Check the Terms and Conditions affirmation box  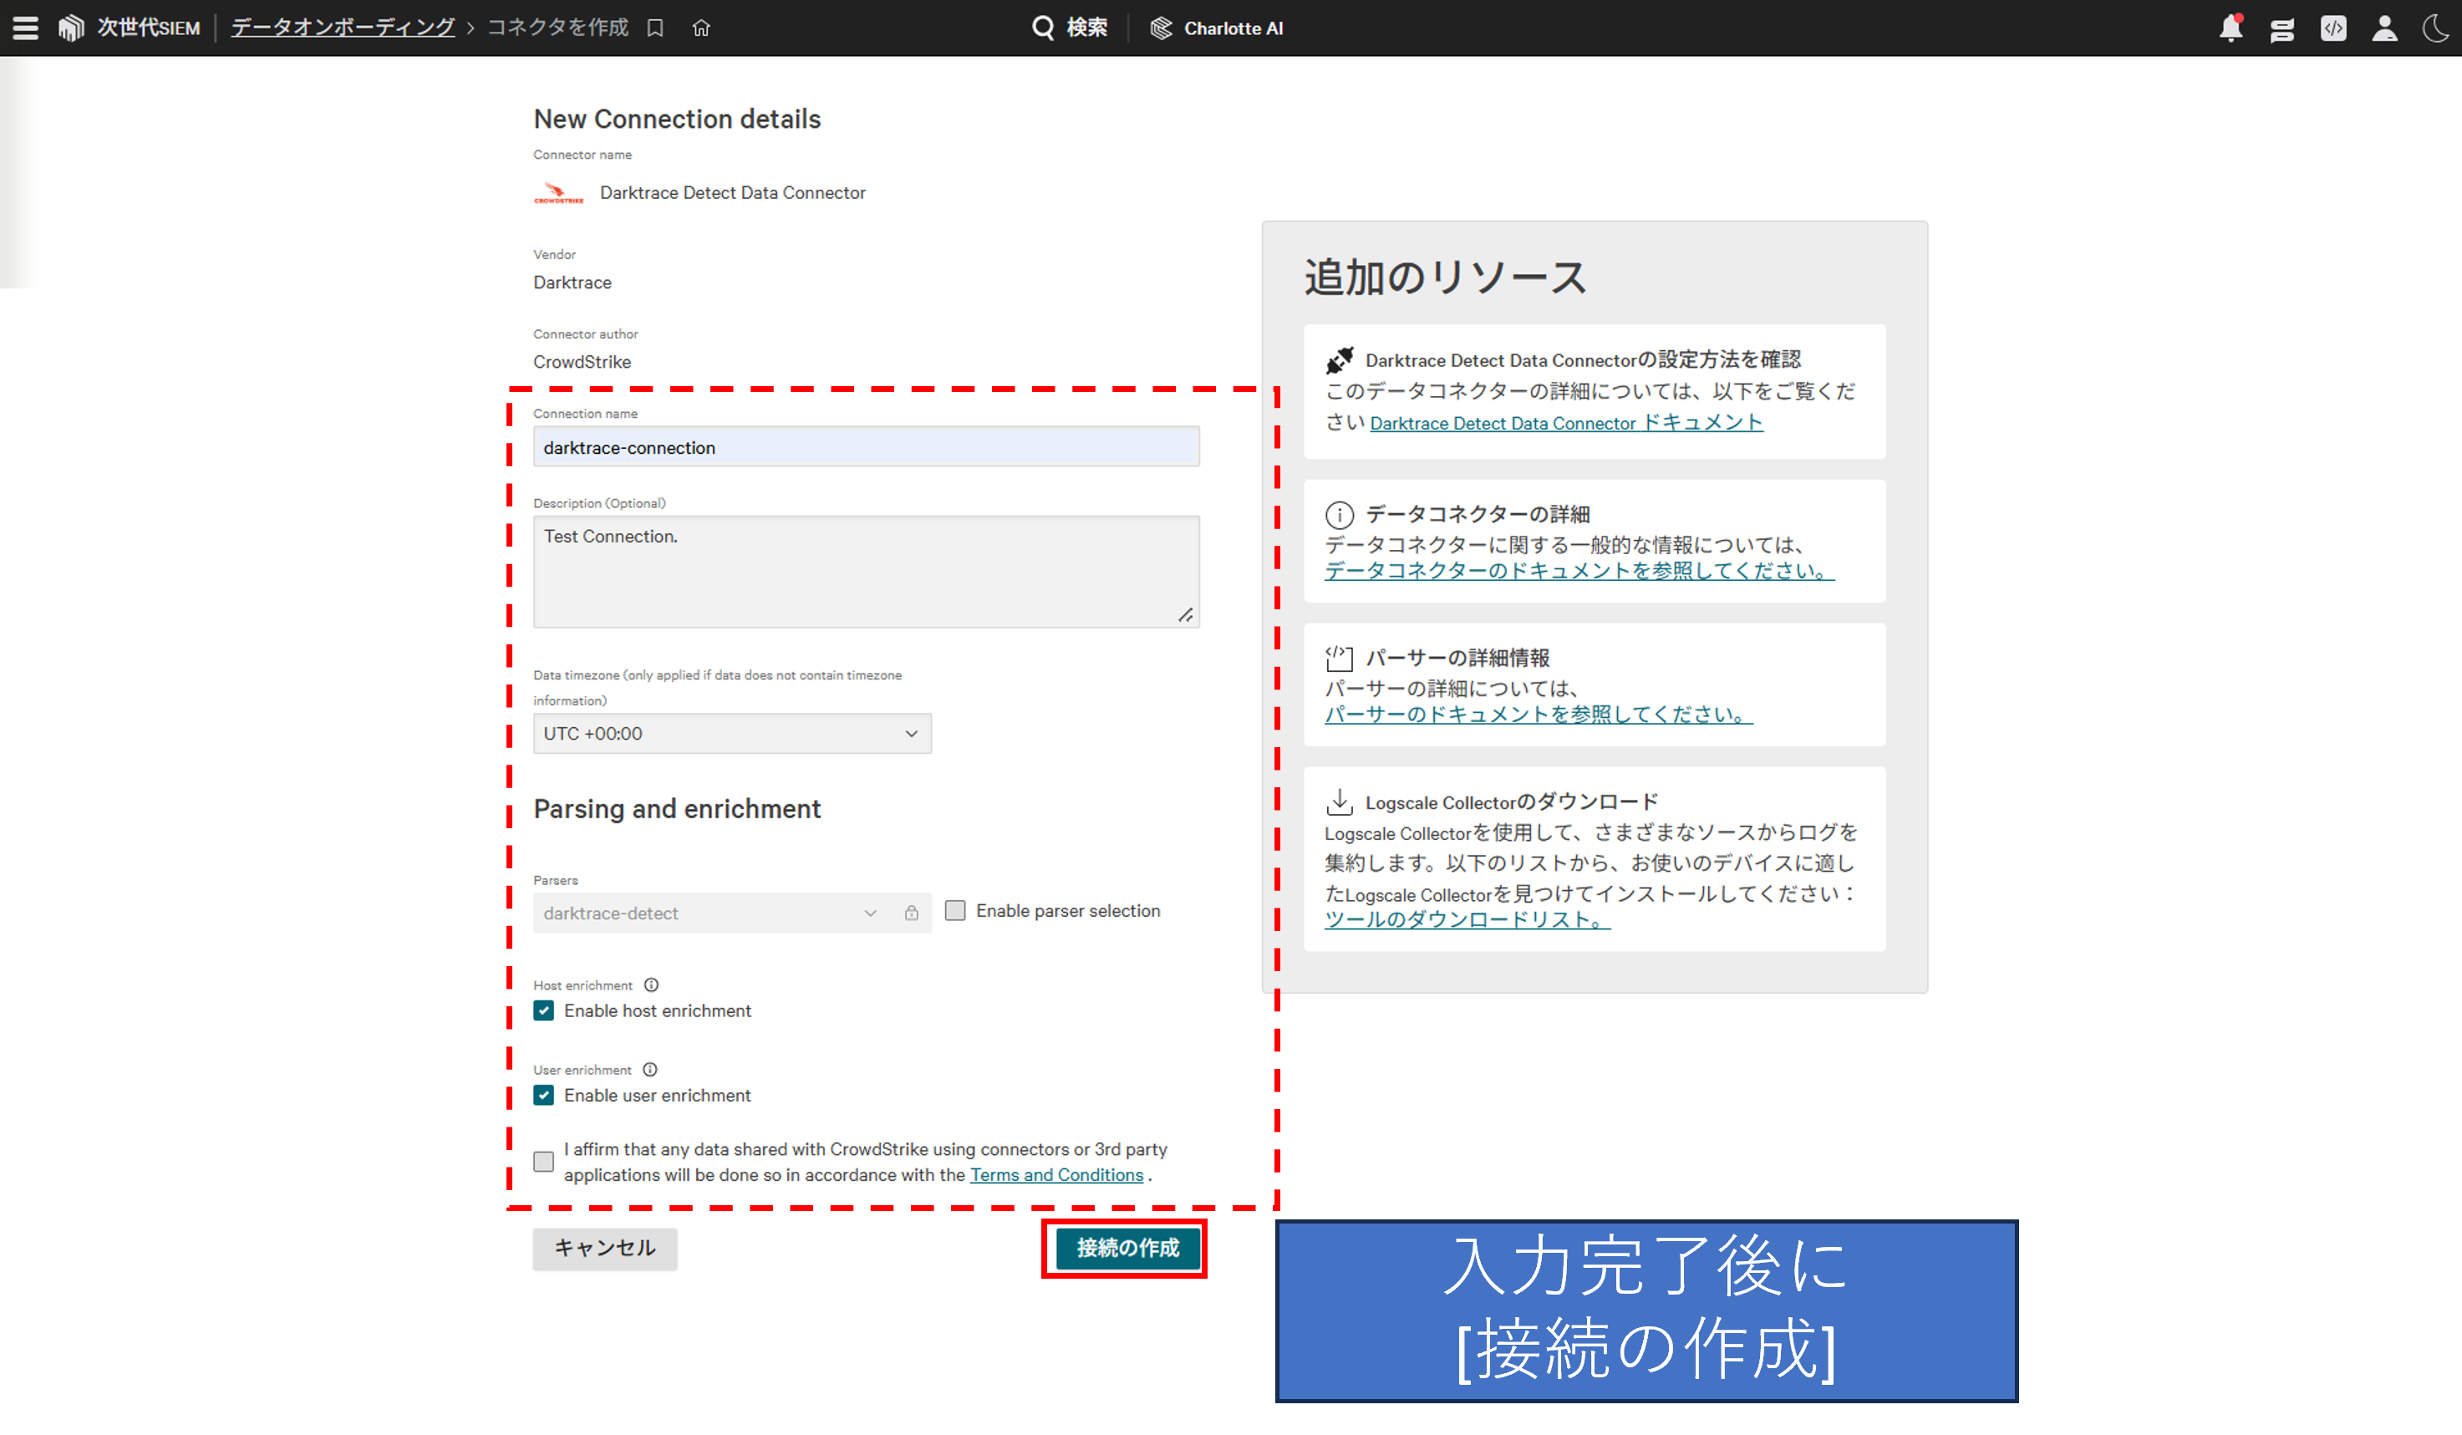point(544,1162)
